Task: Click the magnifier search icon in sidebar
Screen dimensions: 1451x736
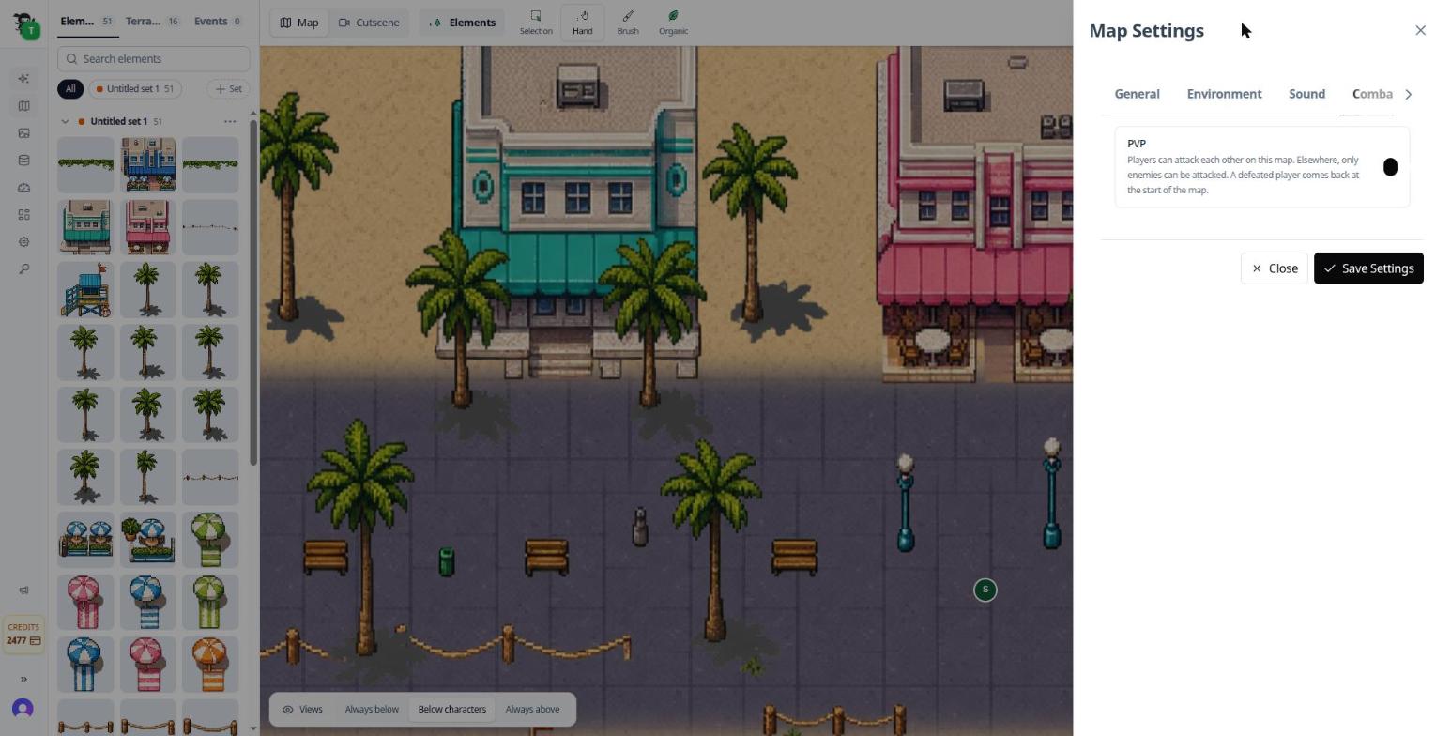Action: [x=23, y=269]
